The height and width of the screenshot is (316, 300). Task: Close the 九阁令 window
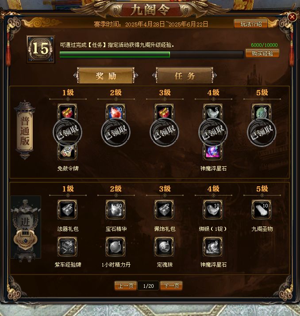pyautogui.click(x=292, y=17)
